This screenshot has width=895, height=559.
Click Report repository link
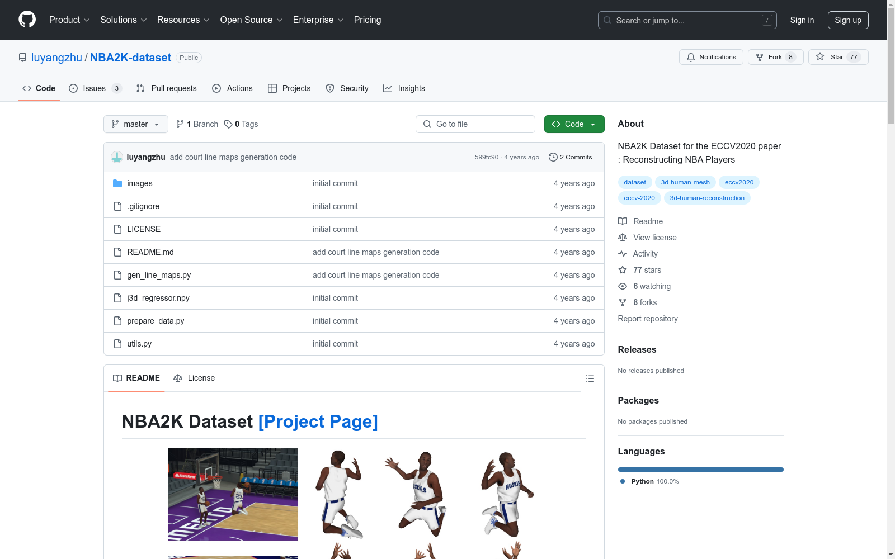tap(648, 319)
